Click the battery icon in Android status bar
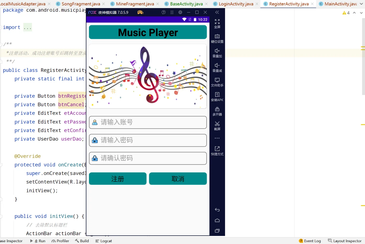 point(195,20)
